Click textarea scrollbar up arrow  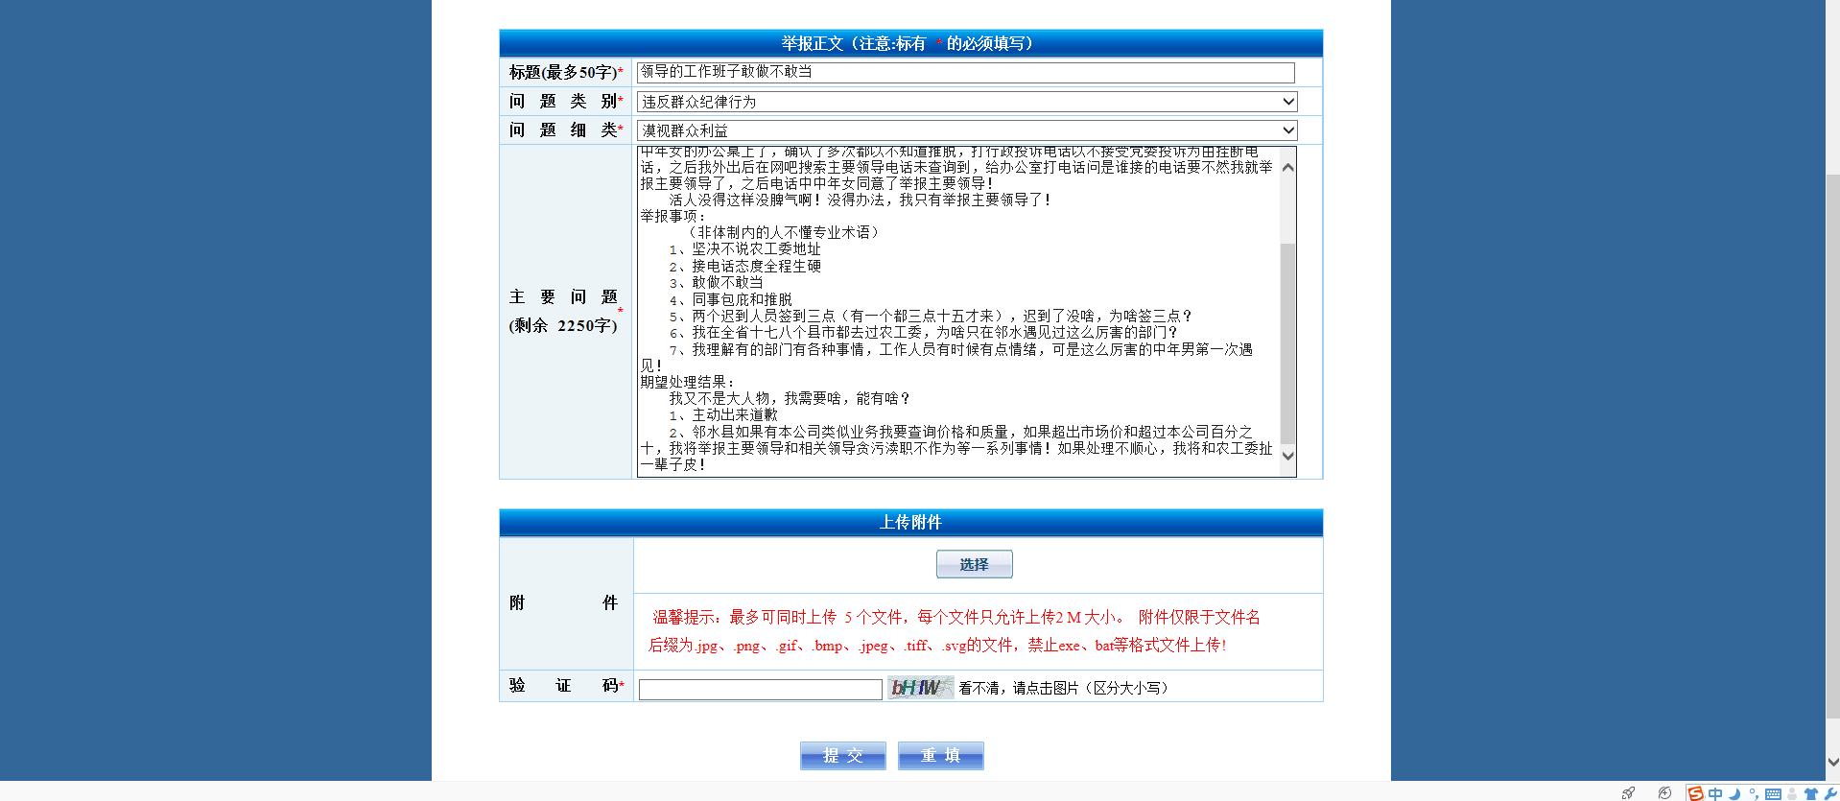(x=1288, y=167)
